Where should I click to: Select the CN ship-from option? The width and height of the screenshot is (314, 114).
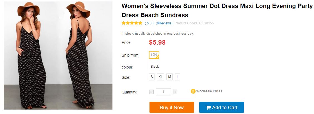pos(154,55)
